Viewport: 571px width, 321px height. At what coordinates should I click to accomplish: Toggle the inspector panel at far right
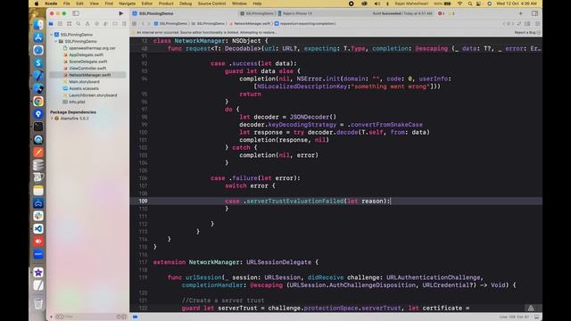pyautogui.click(x=534, y=13)
